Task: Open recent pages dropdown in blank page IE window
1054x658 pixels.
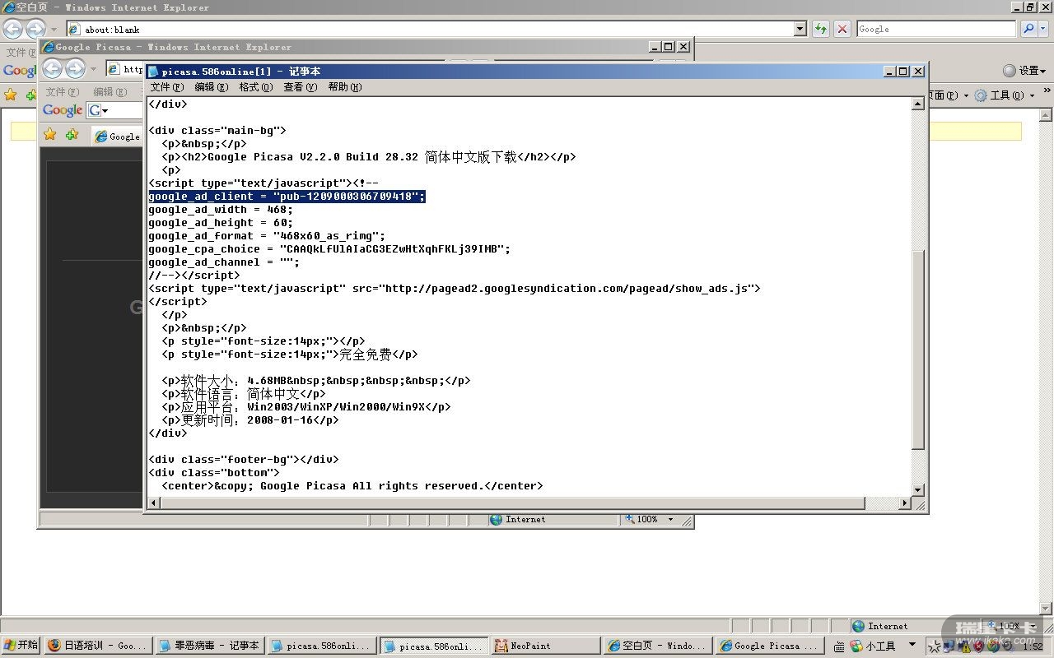Action: tap(54, 30)
